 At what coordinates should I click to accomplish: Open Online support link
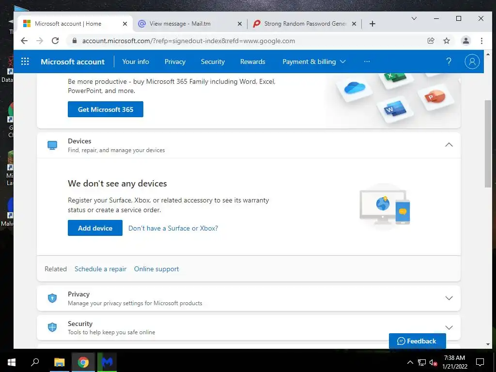(x=156, y=269)
